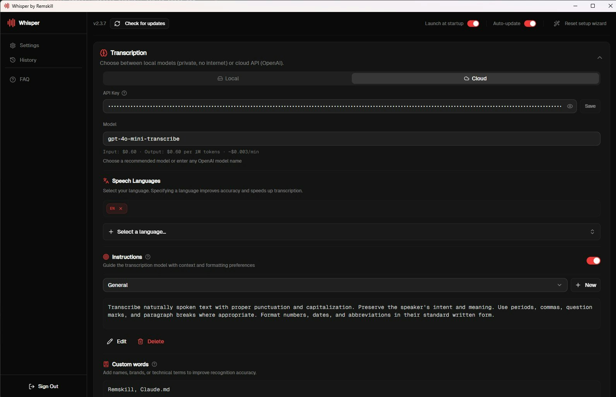
Task: Sign out of the app
Action: pos(44,386)
